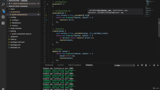Open Source Control view with badge
The width and height of the screenshot is (160, 90).
[x=3, y=10]
